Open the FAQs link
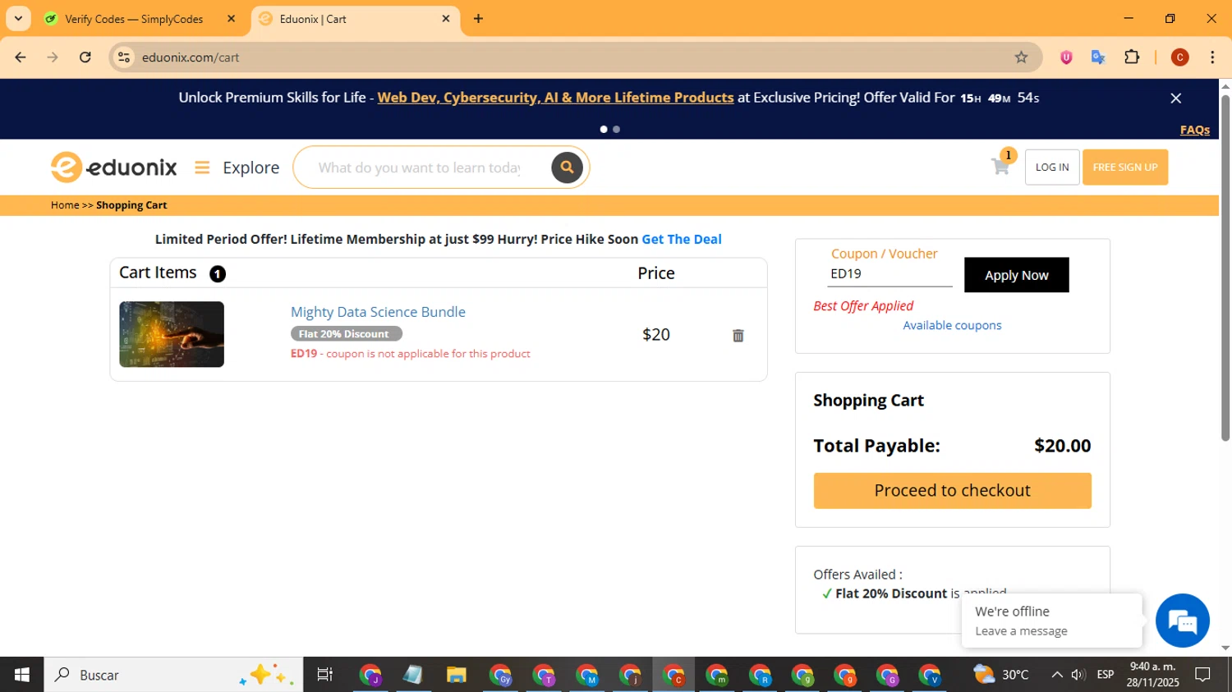The height and width of the screenshot is (692, 1232). click(x=1195, y=130)
